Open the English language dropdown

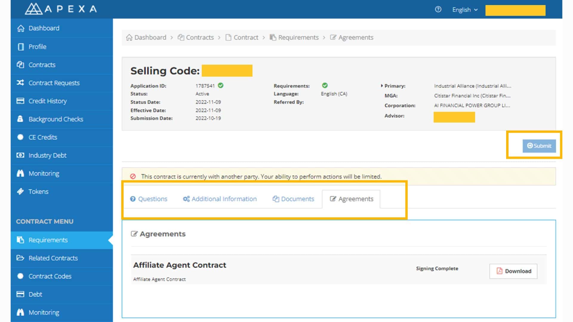(465, 10)
